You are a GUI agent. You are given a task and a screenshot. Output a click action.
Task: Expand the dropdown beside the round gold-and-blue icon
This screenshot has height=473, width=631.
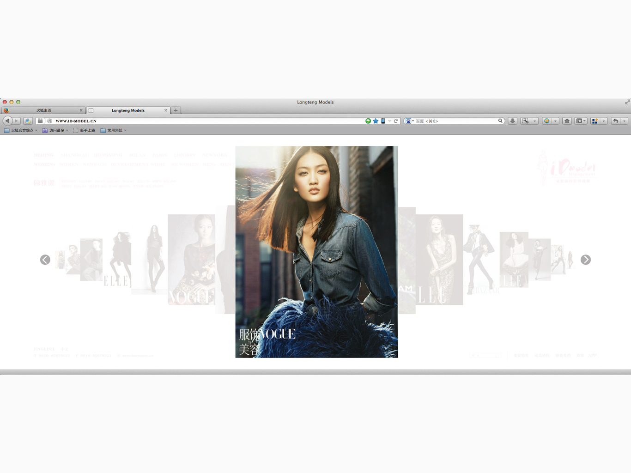point(555,121)
